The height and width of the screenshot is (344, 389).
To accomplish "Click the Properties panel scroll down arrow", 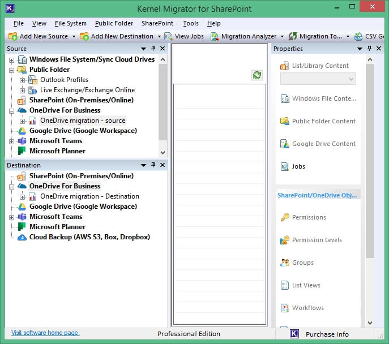I will [370, 322].
